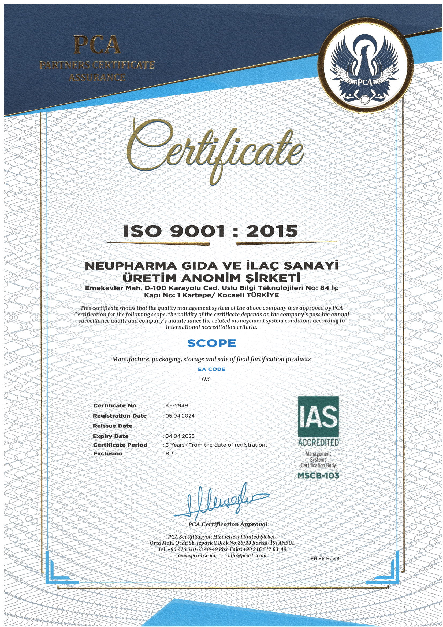Screen dimensions: 443x627
Task: Click expiry date '04.04.2025'
Action: (x=180, y=436)
